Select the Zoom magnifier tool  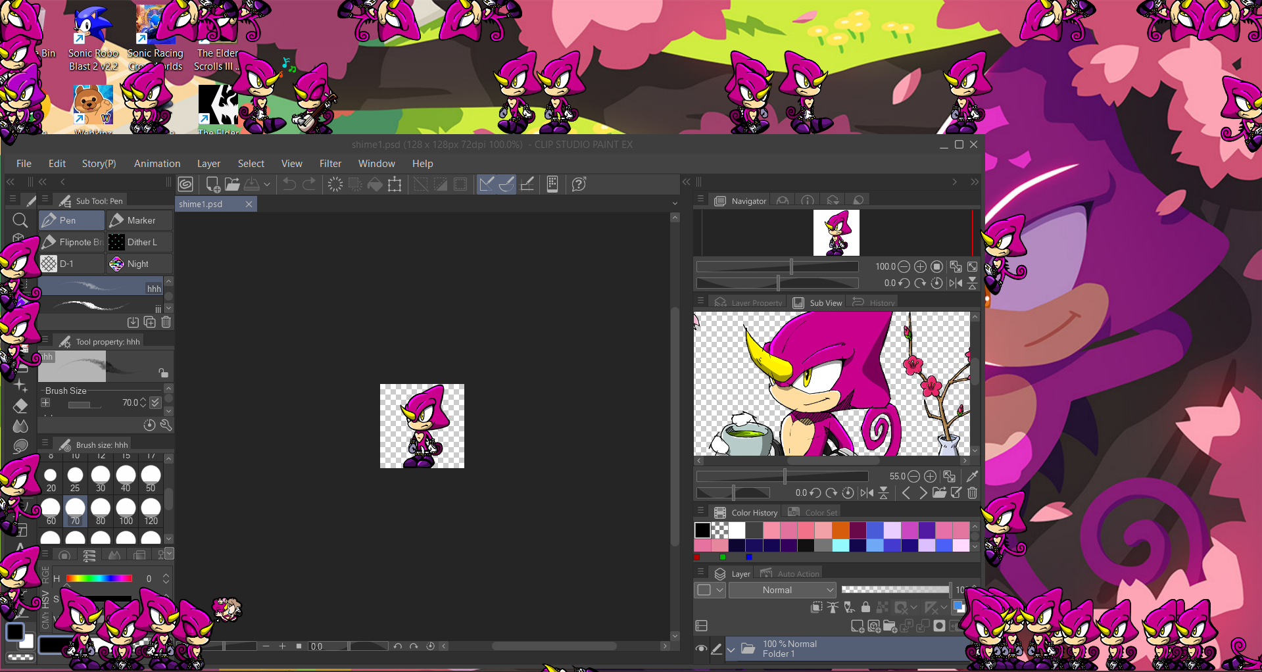20,220
